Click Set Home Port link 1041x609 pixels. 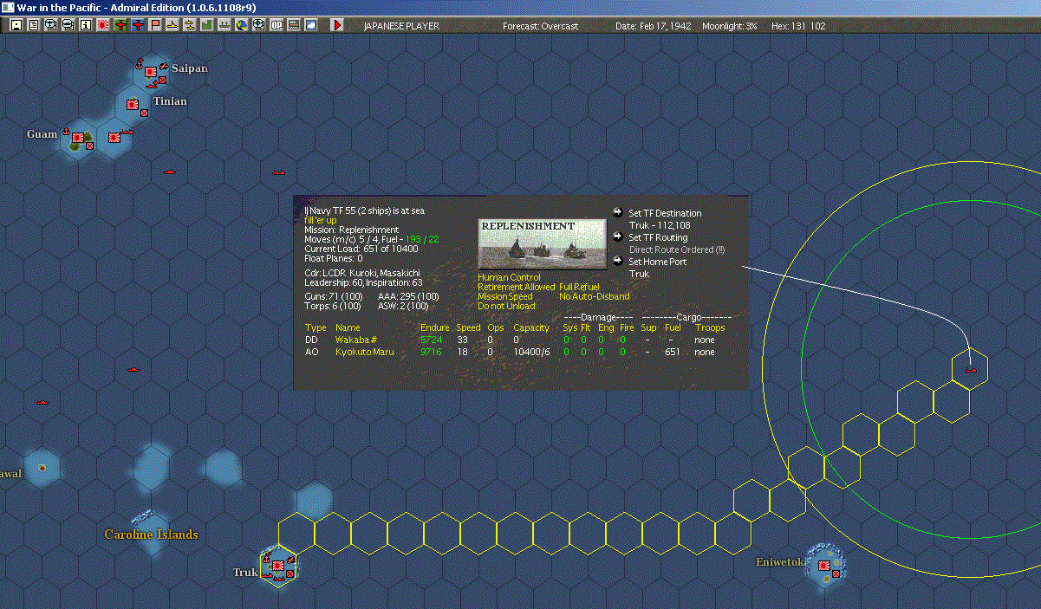pyautogui.click(x=658, y=262)
